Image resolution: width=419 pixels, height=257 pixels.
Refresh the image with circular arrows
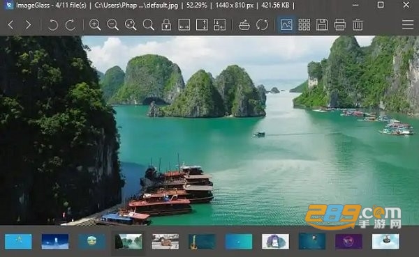pos(262,25)
